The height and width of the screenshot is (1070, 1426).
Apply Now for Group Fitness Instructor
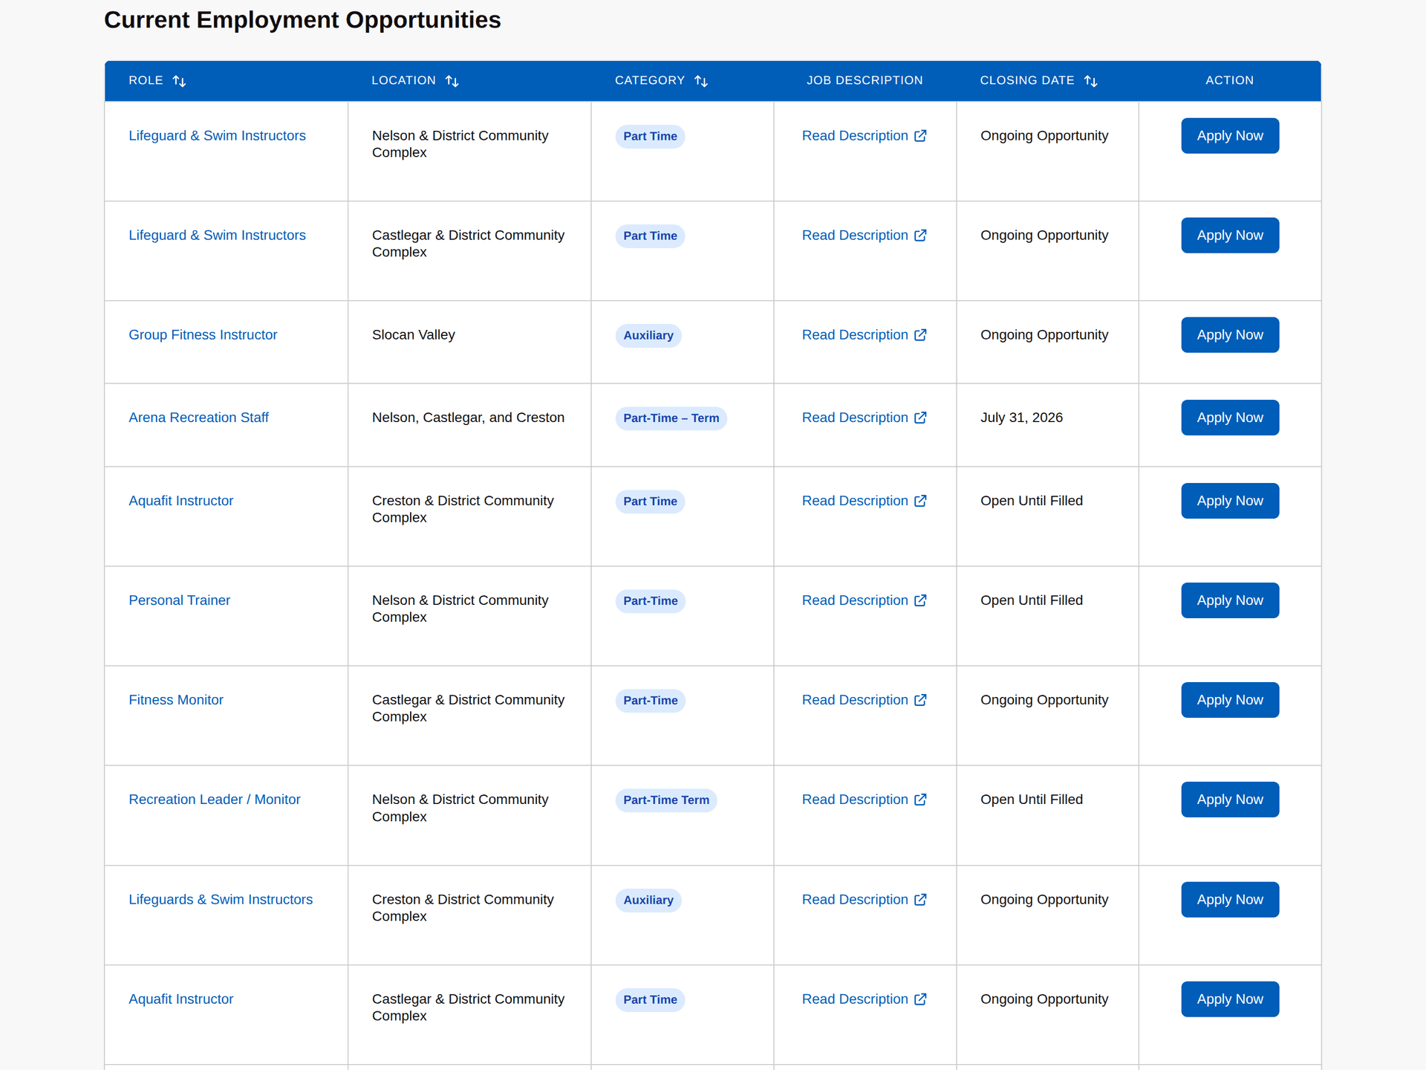pos(1230,335)
